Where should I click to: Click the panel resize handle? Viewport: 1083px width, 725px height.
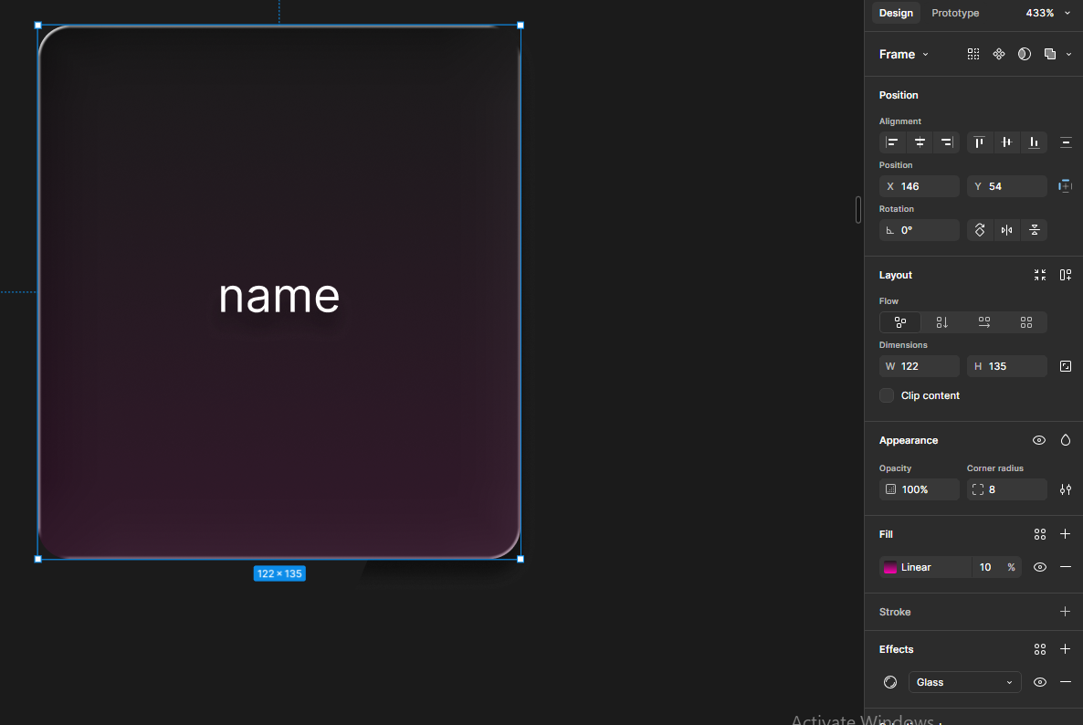(858, 210)
